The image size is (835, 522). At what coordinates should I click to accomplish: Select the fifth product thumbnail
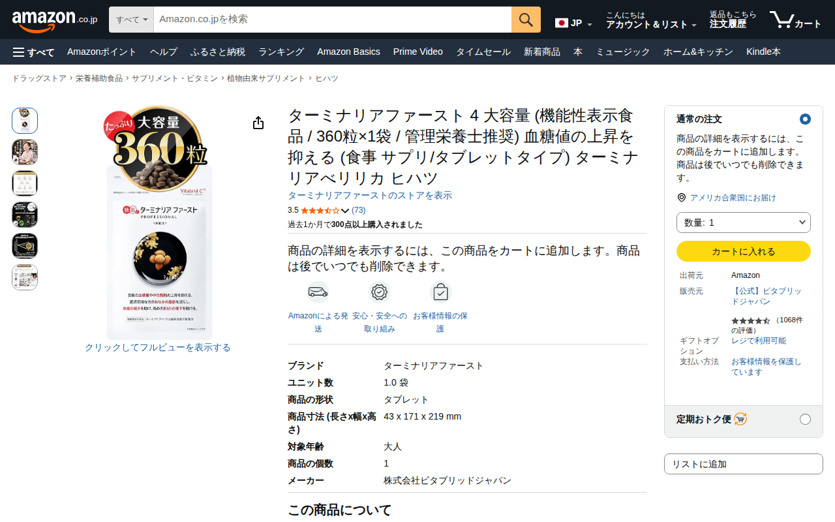click(x=25, y=246)
